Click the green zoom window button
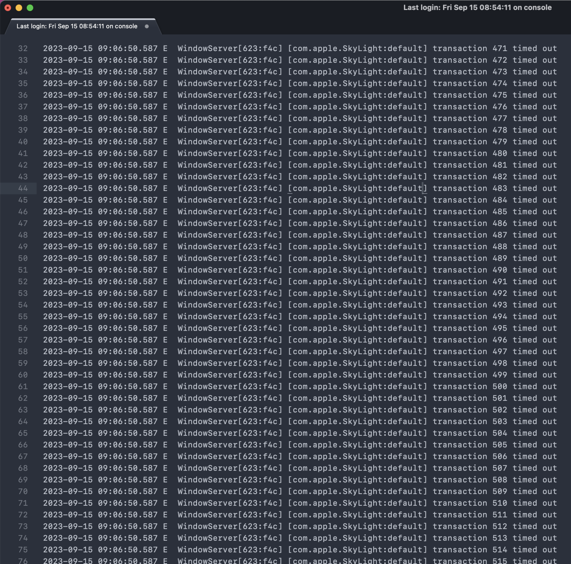The width and height of the screenshot is (571, 564). point(30,8)
